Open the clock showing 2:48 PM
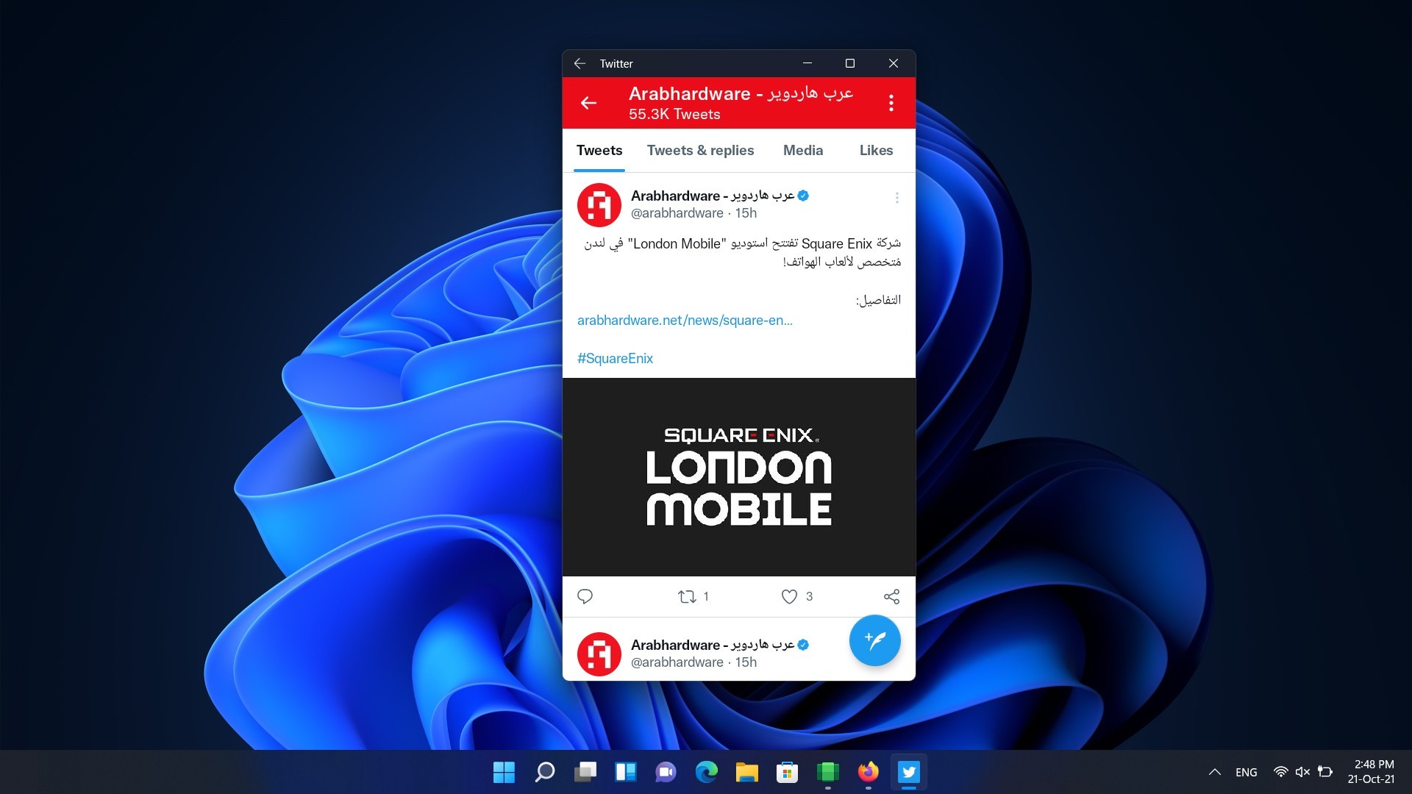The height and width of the screenshot is (794, 1412). [1371, 772]
